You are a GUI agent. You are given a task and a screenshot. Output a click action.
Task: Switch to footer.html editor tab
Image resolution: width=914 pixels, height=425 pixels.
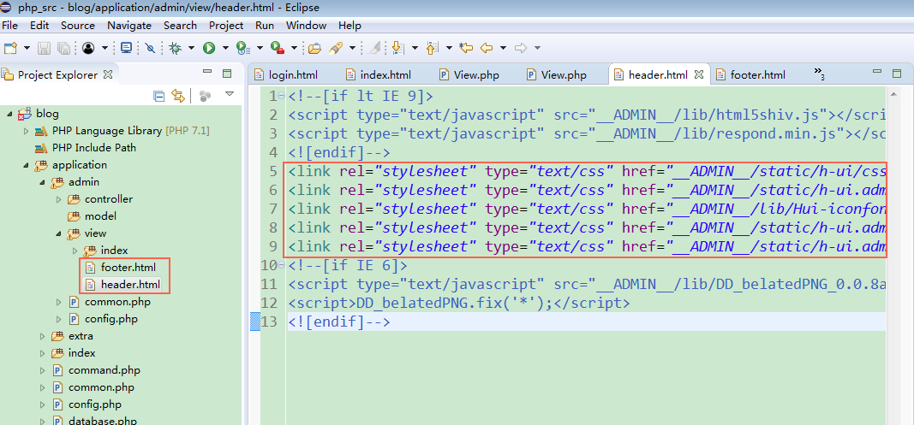pyautogui.click(x=750, y=74)
